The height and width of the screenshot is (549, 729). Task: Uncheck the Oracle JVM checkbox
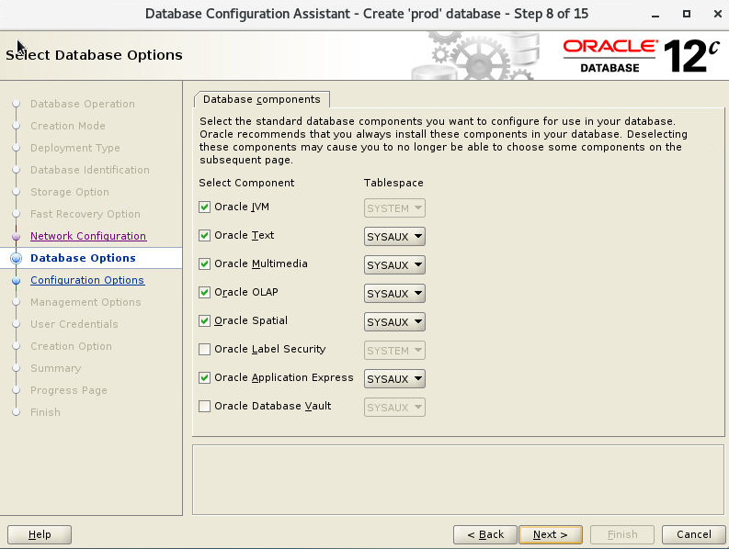coord(205,207)
